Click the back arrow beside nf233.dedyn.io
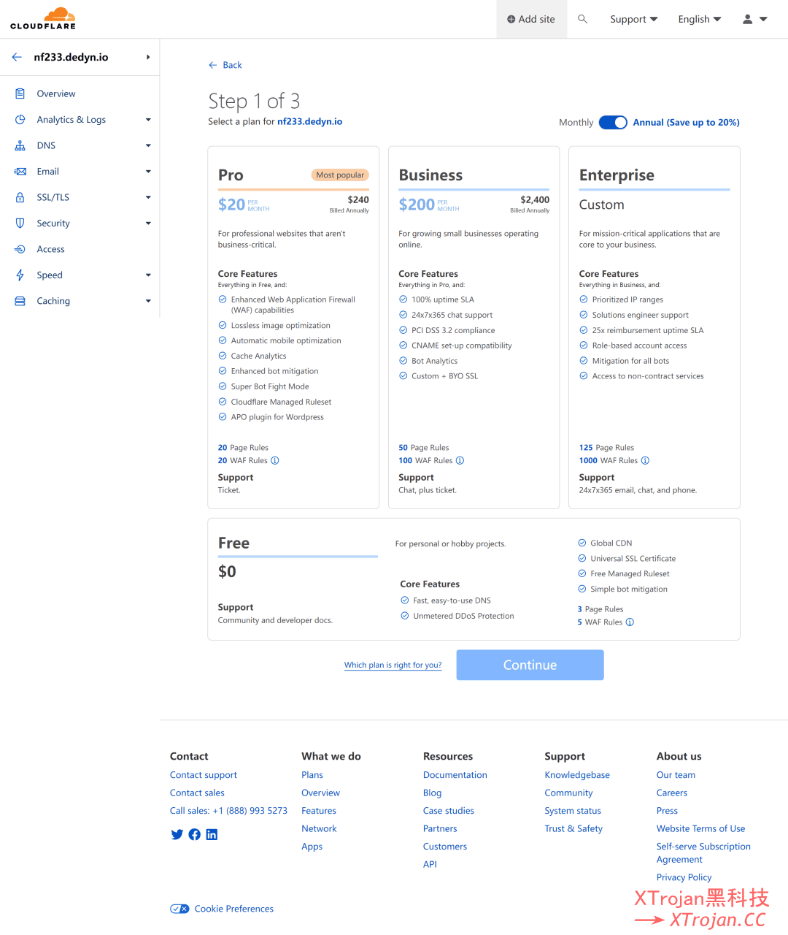 coord(17,57)
